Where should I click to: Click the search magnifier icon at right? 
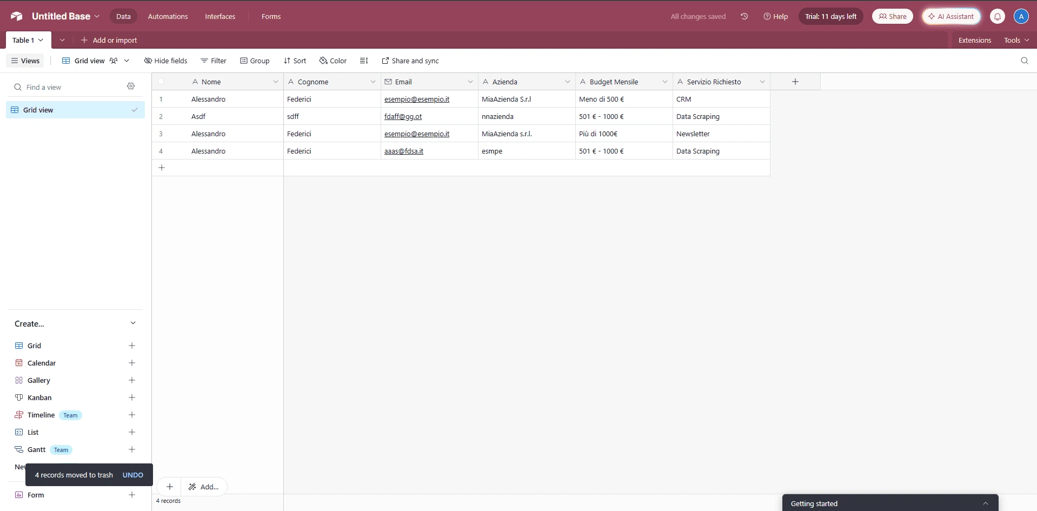coord(1025,61)
